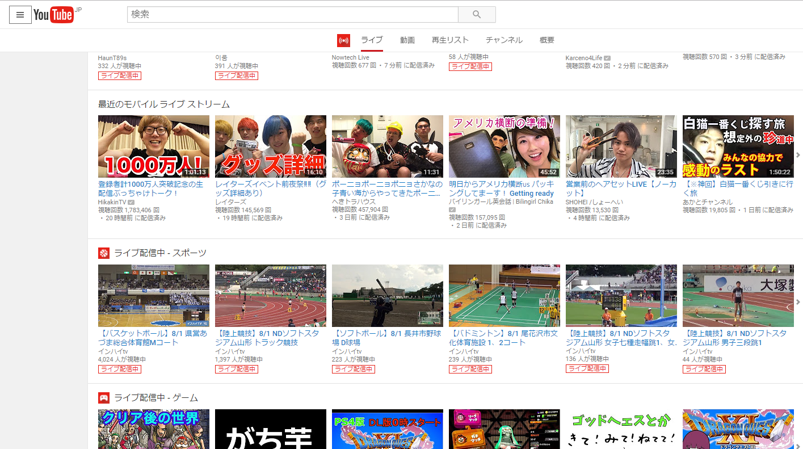Open the hamburger guide menu
This screenshot has height=449, width=803.
coord(20,15)
